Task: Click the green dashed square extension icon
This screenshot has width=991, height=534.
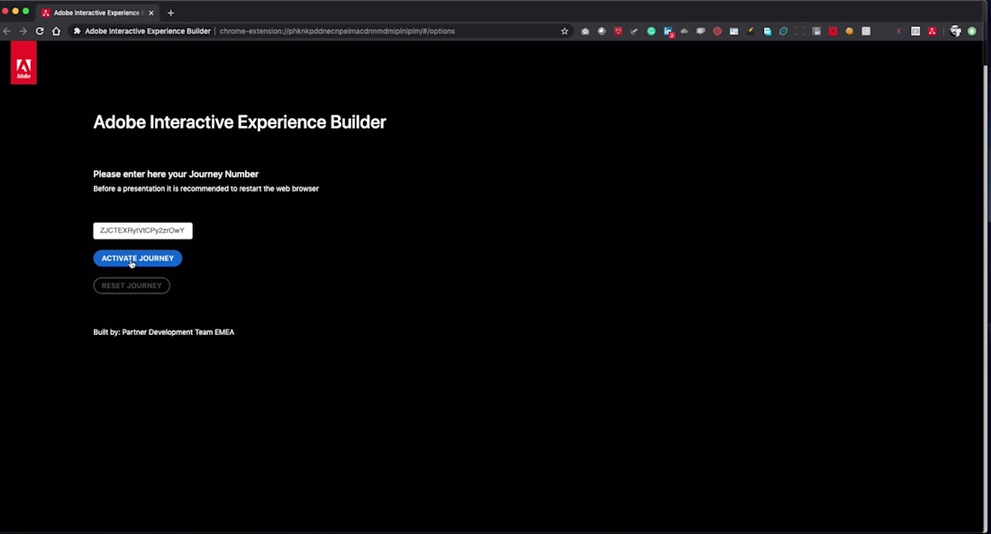Action: (799, 31)
